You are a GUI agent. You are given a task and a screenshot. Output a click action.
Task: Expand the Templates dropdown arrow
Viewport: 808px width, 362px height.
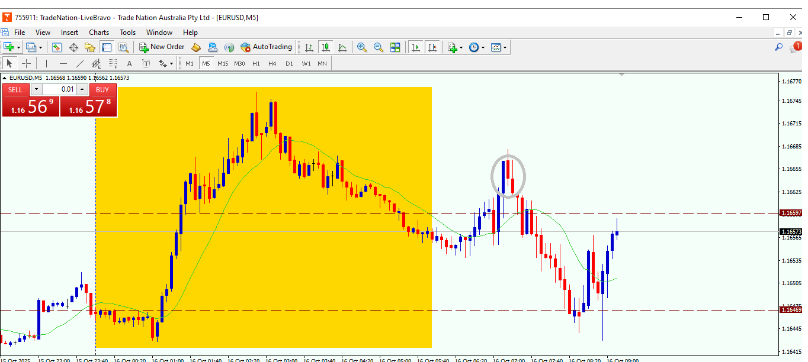pyautogui.click(x=505, y=47)
